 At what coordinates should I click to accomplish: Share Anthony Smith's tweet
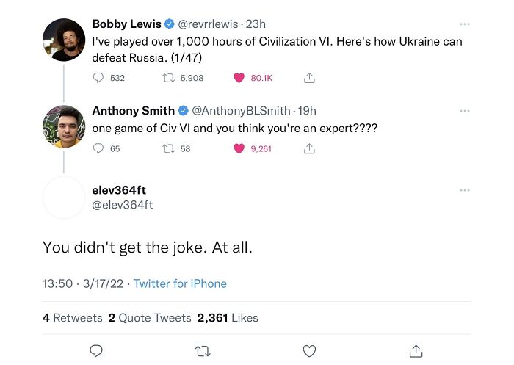pyautogui.click(x=309, y=148)
